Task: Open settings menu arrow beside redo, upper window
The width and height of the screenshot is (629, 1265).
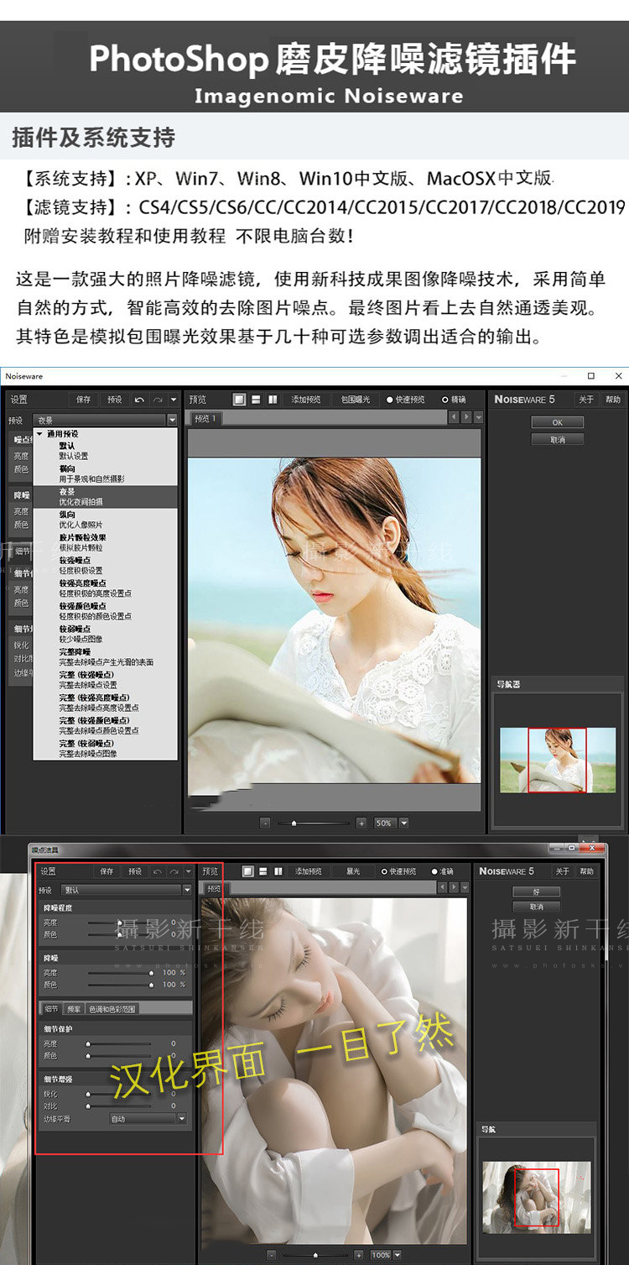Action: tap(174, 400)
